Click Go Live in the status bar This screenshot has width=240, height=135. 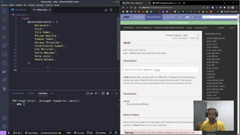point(79,133)
